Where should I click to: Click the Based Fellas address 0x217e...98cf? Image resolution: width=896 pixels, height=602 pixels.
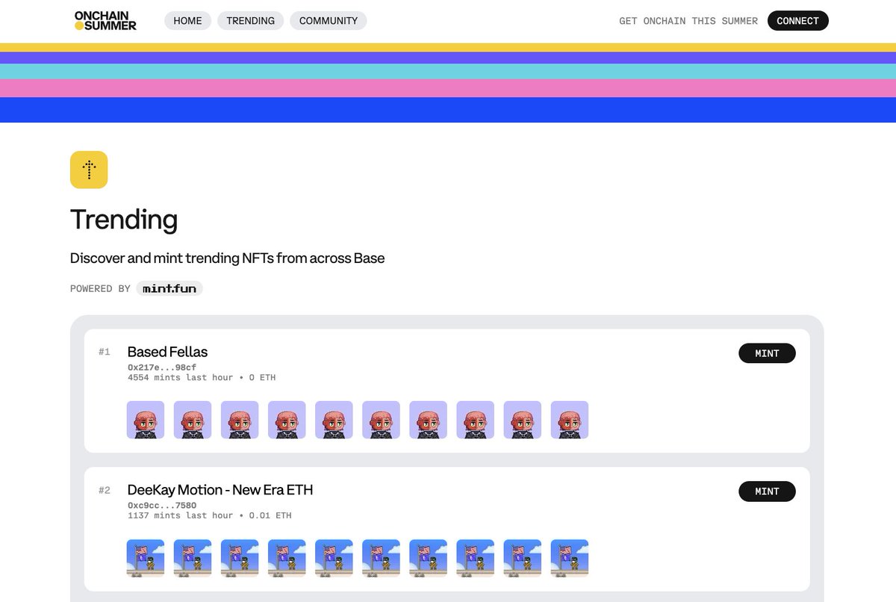tap(162, 367)
